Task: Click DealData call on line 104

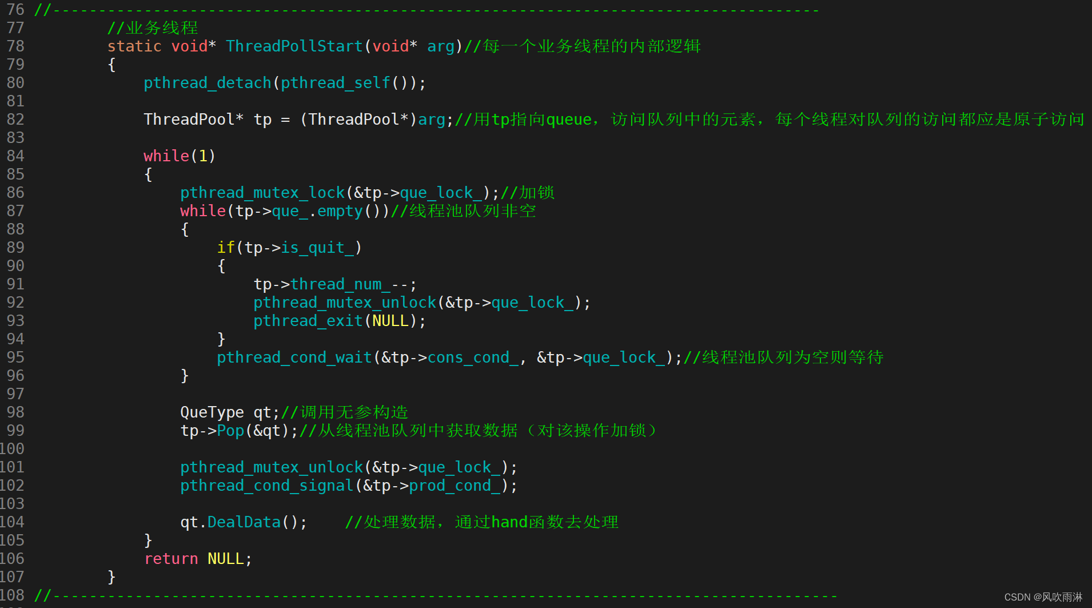Action: [x=244, y=522]
